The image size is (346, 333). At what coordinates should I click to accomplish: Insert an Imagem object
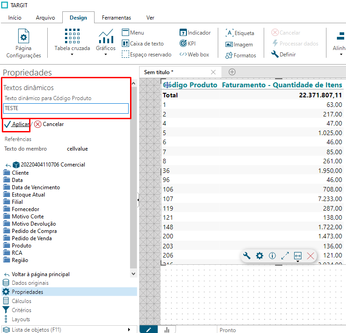click(239, 45)
